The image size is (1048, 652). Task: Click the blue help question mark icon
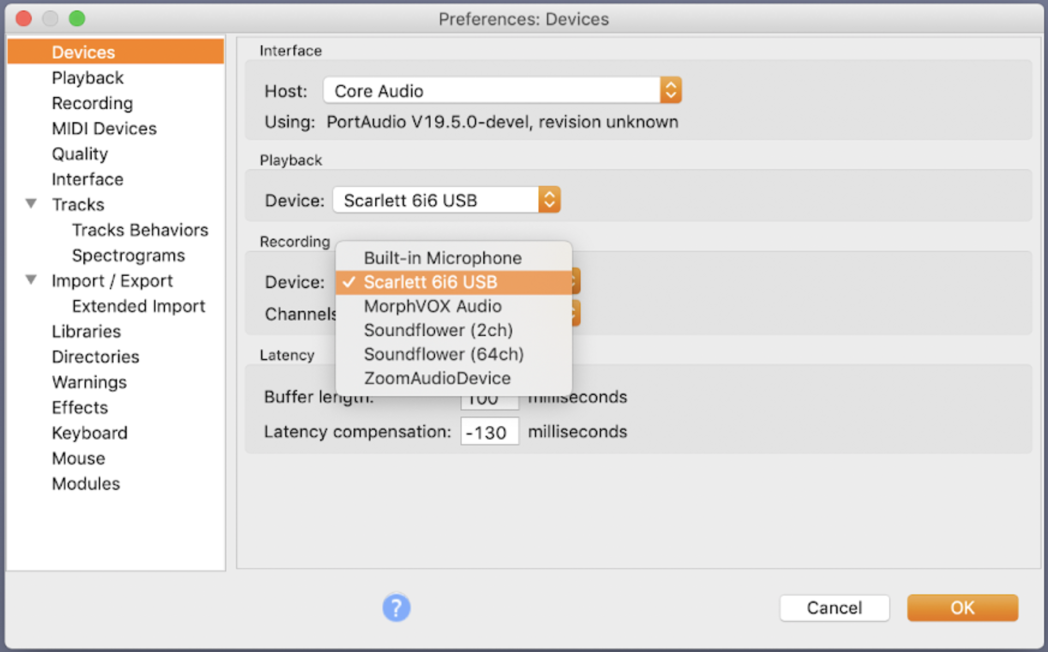tap(396, 607)
